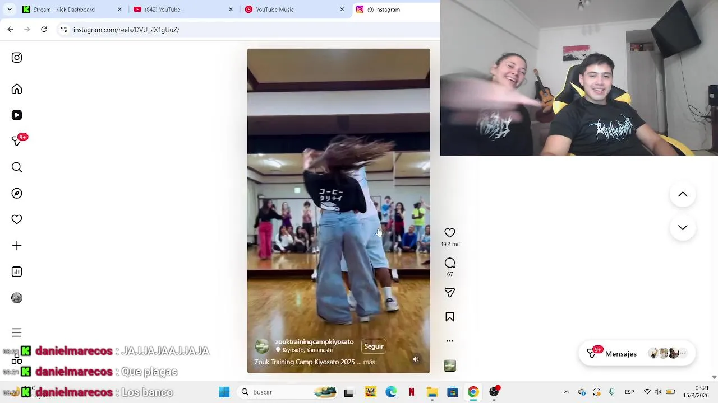Open the Mensajes floating panel

click(637, 354)
